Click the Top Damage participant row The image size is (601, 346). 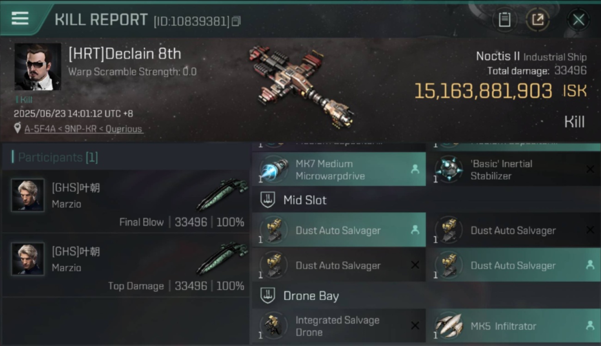[126, 265]
